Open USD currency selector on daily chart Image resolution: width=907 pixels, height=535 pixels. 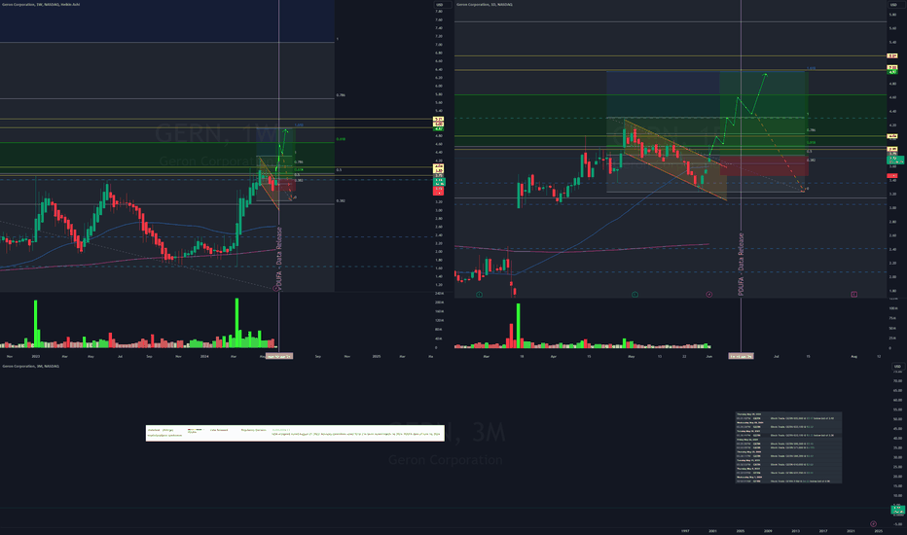(893, 5)
